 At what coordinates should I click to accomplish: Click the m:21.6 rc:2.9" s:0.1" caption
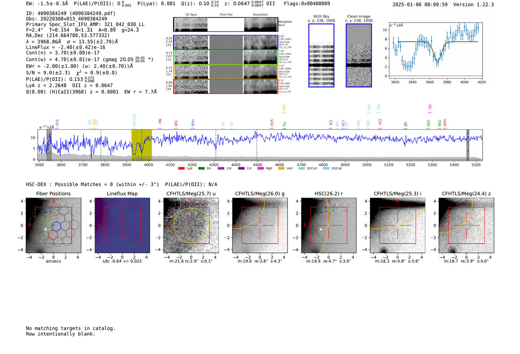tap(191, 261)
